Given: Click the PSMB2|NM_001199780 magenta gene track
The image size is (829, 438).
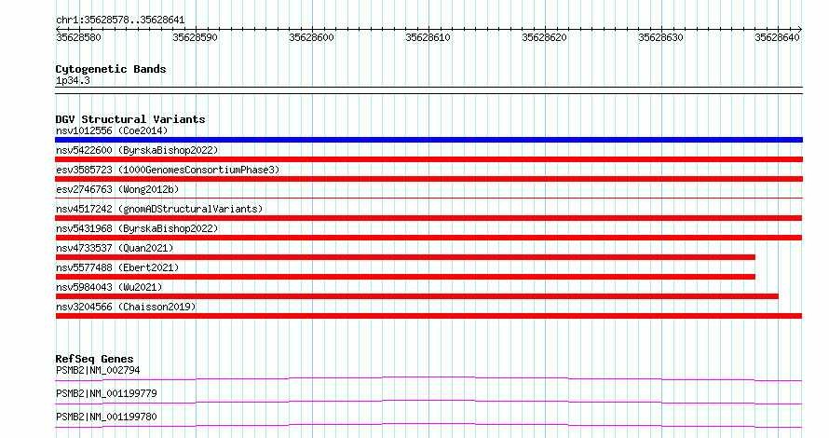Looking at the screenshot, I should (428, 425).
